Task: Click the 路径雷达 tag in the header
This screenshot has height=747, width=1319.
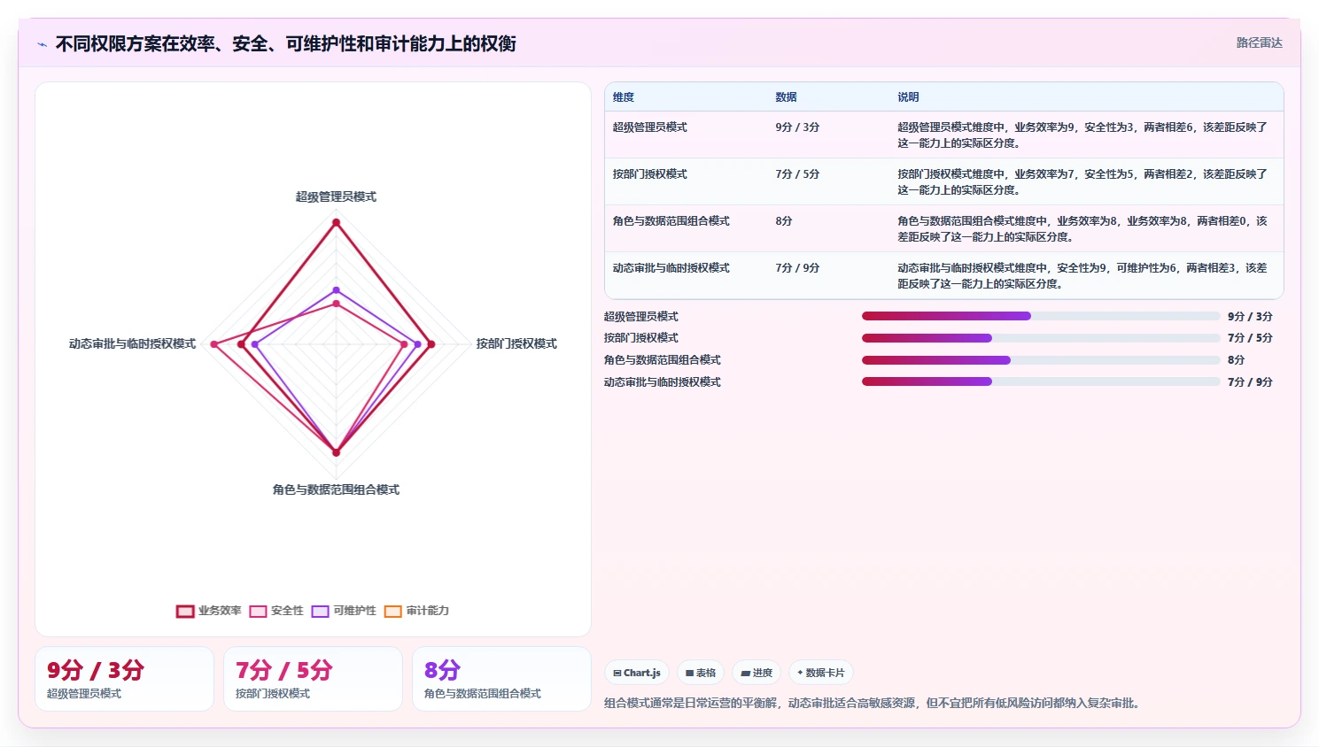Action: pos(1259,42)
